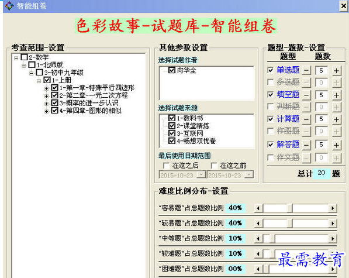Click right arrow of 中等题 ratio scrollbar

[x=333, y=239]
